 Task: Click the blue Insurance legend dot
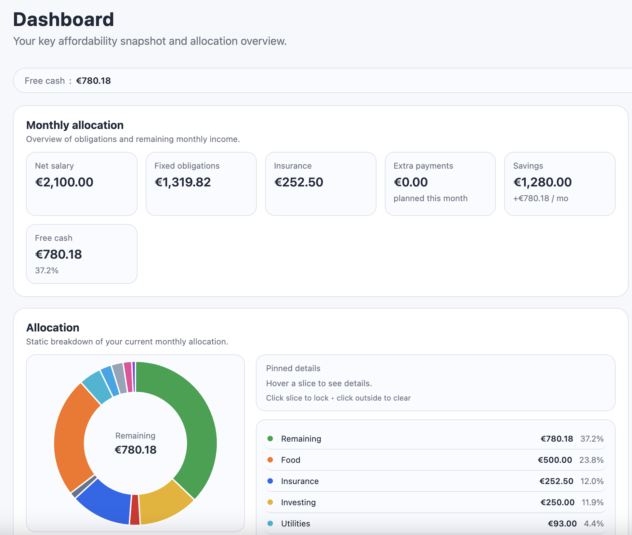(271, 481)
